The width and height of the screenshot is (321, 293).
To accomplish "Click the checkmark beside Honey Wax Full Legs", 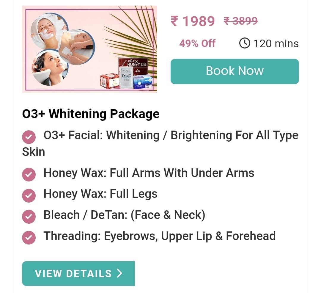I will point(29,195).
